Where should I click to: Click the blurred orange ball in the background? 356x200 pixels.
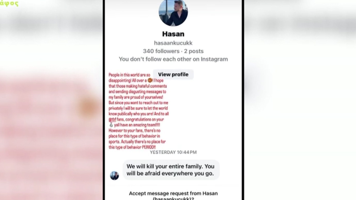(88, 106)
